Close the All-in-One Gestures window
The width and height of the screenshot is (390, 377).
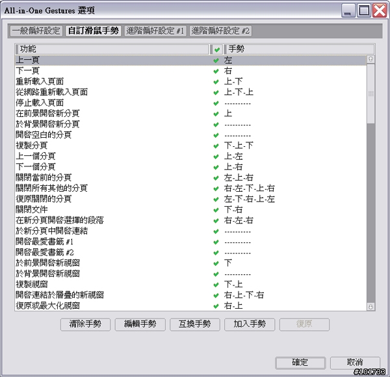380,11
